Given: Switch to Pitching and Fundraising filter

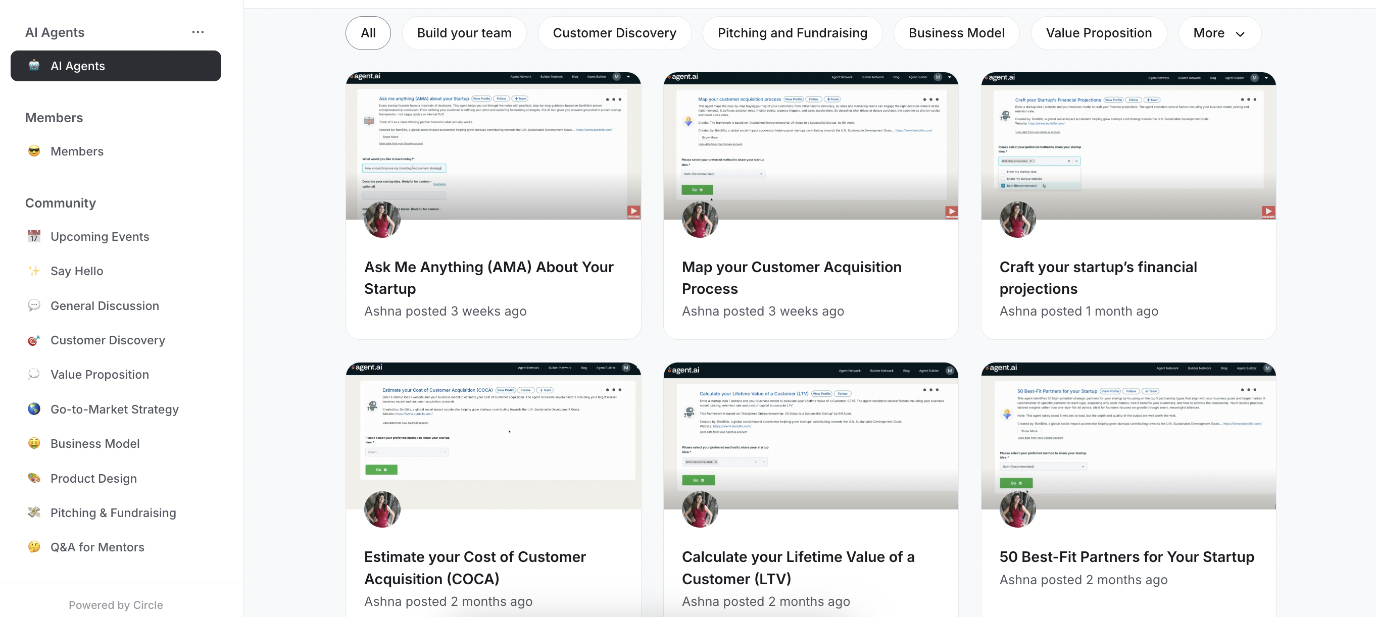Looking at the screenshot, I should point(792,33).
